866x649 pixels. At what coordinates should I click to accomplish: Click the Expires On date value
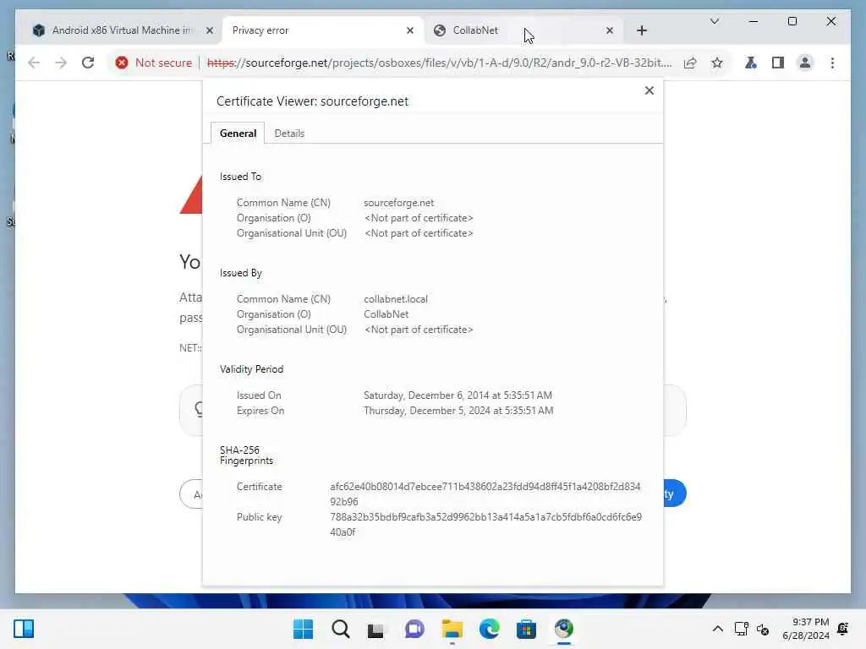click(458, 411)
